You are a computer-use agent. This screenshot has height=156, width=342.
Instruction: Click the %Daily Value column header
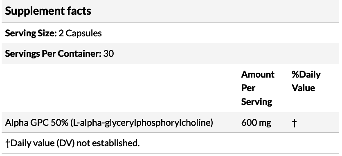[306, 81]
